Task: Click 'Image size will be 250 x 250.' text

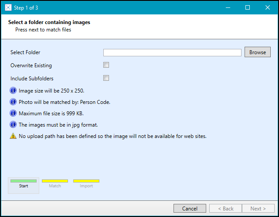Action: 51,91
